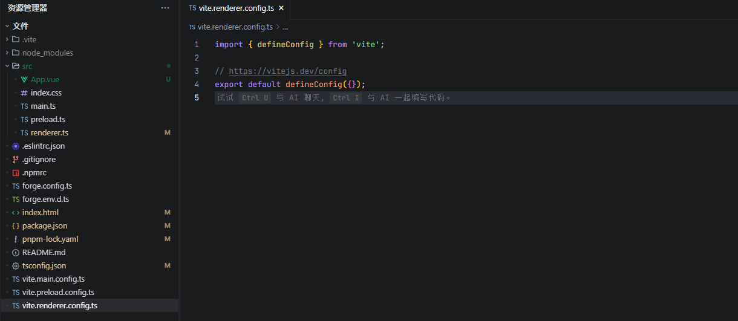The image size is (738, 321).
Task: Click the CSS hash icon for index.css
Action: pos(24,92)
